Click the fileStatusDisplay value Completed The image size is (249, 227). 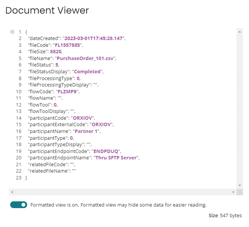87,72
